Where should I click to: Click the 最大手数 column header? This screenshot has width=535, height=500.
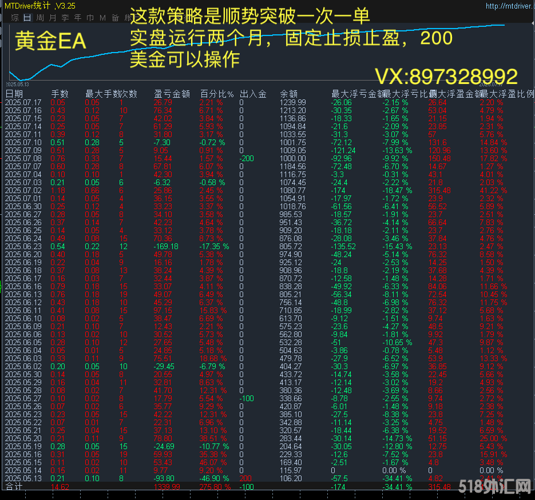pos(102,94)
